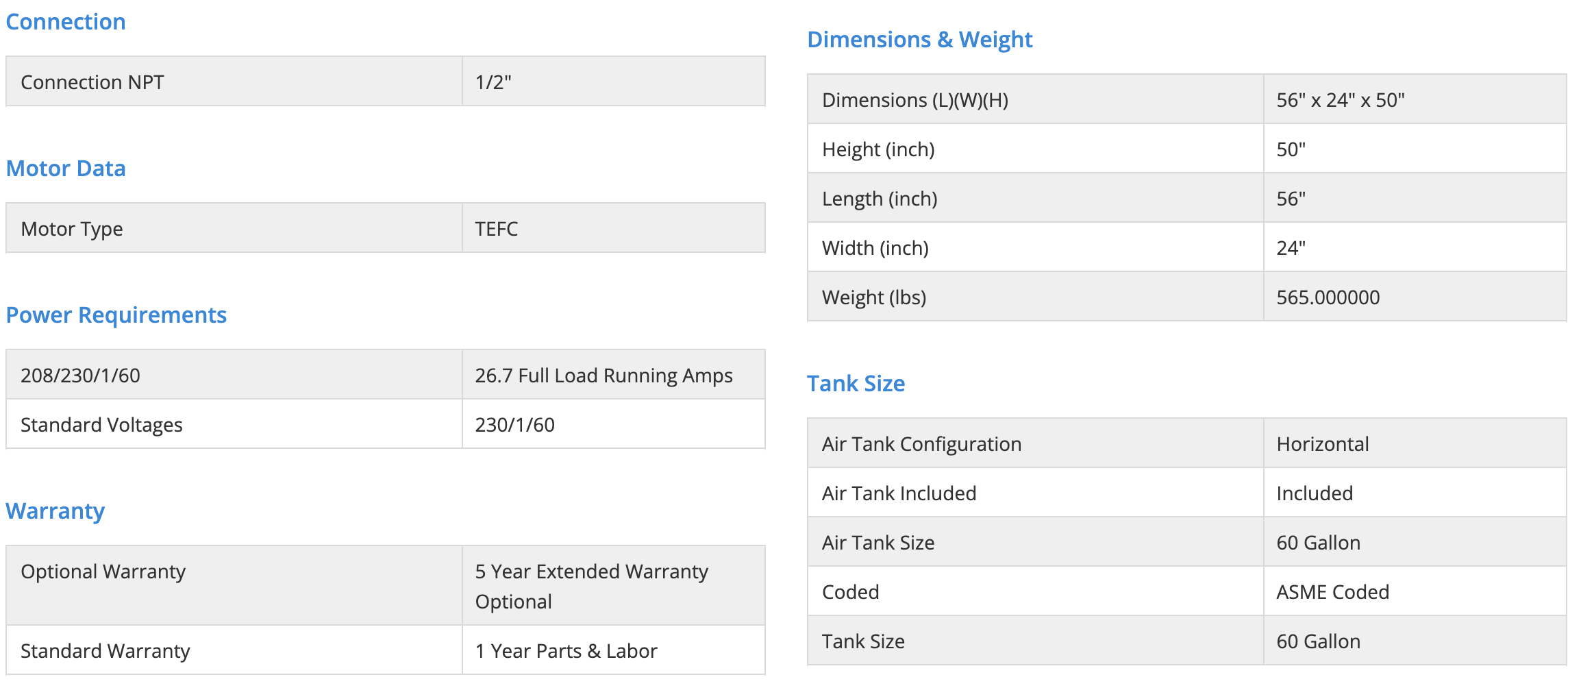The height and width of the screenshot is (688, 1581).
Task: Click the Height (inch) row label
Action: (878, 149)
